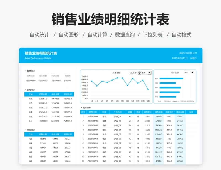This screenshot has width=221, height=170.
Task: Click the 销售明细 section heading
Action: (x=86, y=108)
